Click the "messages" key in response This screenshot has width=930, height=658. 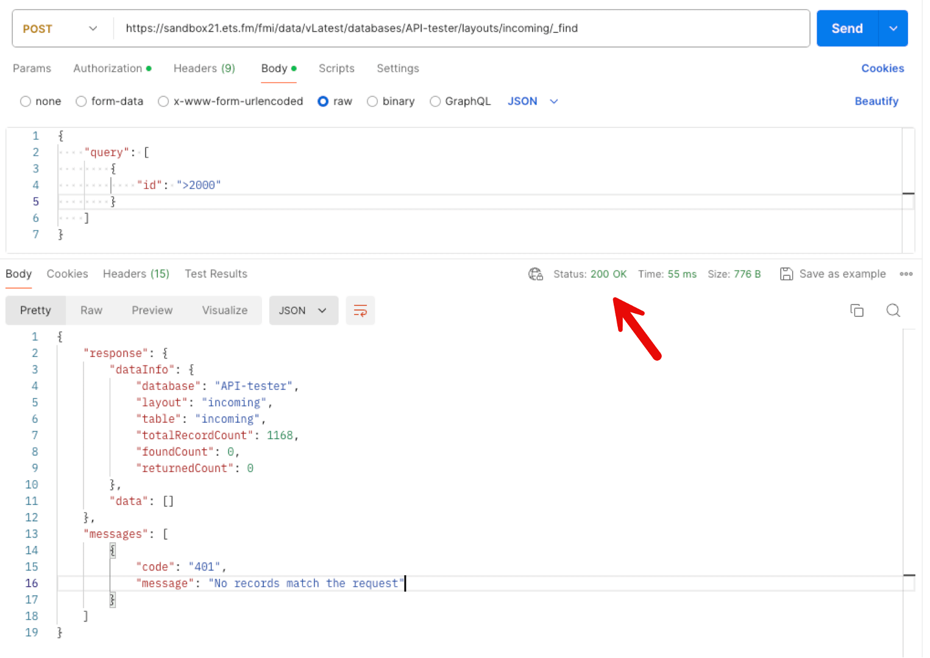coord(115,534)
